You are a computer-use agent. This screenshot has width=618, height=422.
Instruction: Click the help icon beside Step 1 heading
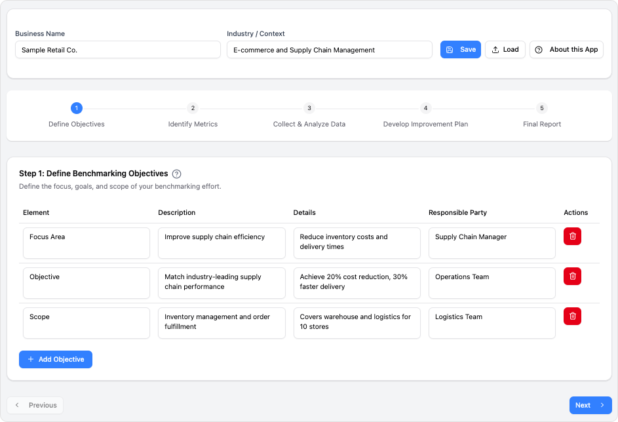coord(176,174)
